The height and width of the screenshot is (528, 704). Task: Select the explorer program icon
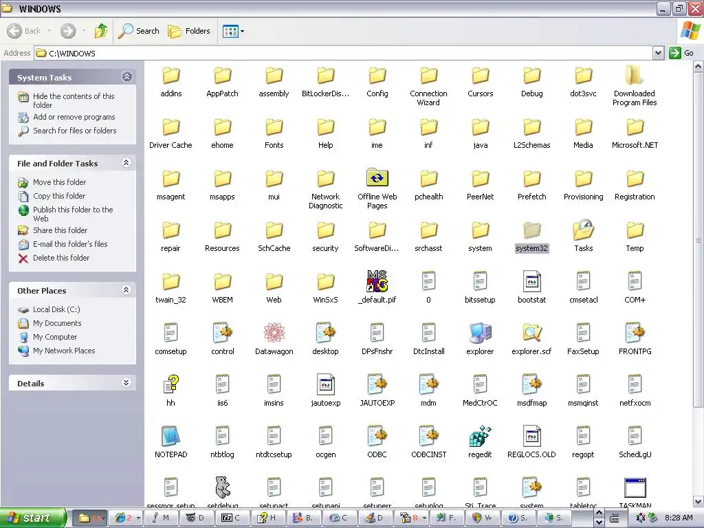480,333
